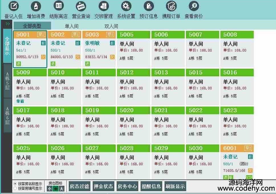The image size is (276, 194).
Task: Click the 欠 arrears badge on room 5002
Action: pos(78,57)
